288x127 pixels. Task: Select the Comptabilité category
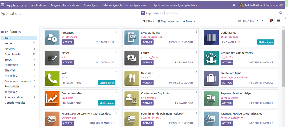tap(19, 54)
